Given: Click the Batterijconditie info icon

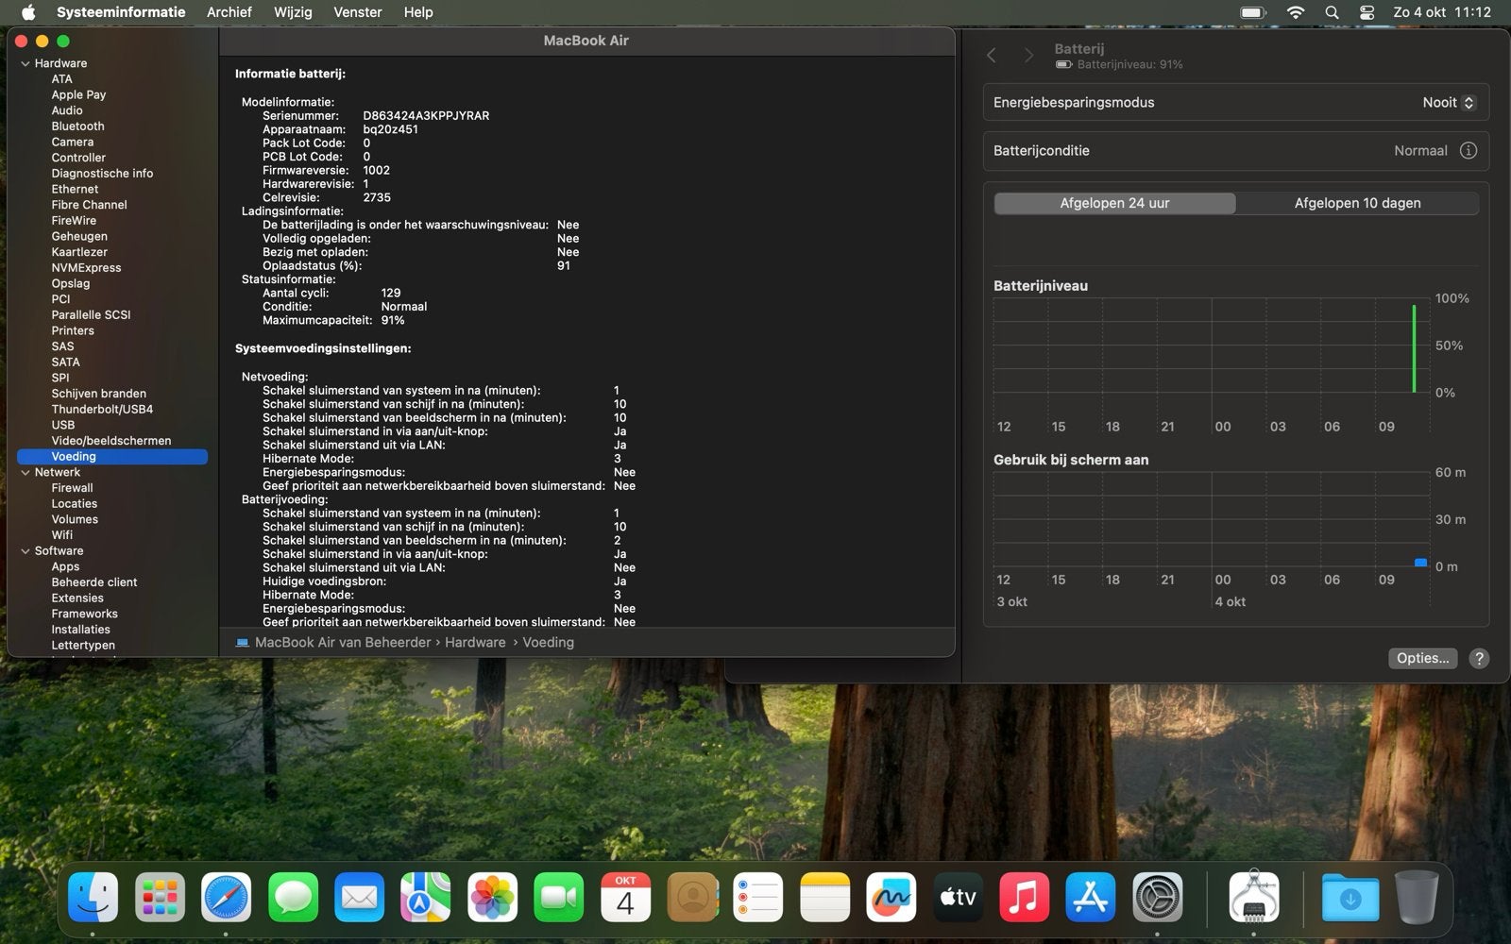Looking at the screenshot, I should (x=1469, y=151).
